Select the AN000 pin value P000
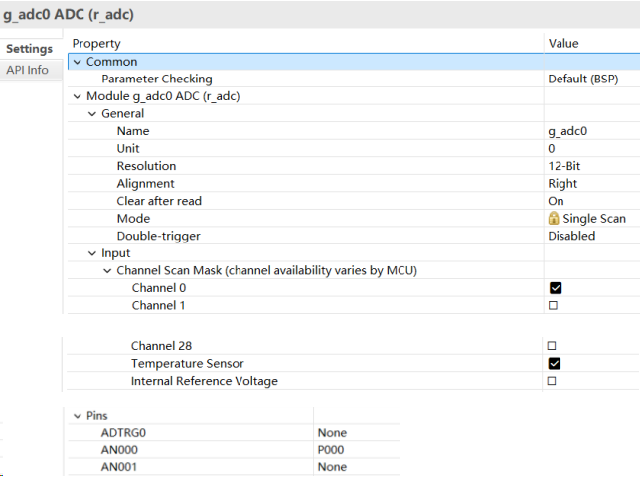 [331, 450]
